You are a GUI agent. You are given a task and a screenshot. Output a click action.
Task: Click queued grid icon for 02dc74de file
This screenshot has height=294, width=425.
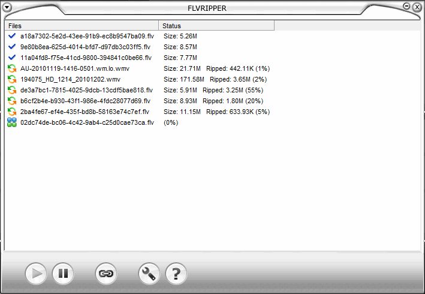(12, 122)
